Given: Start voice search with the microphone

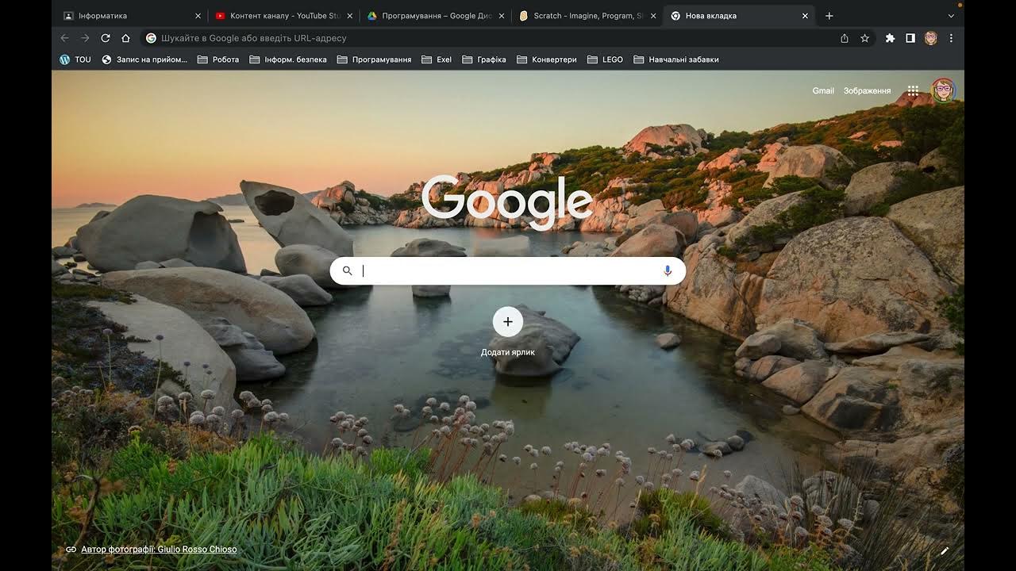Looking at the screenshot, I should [668, 271].
